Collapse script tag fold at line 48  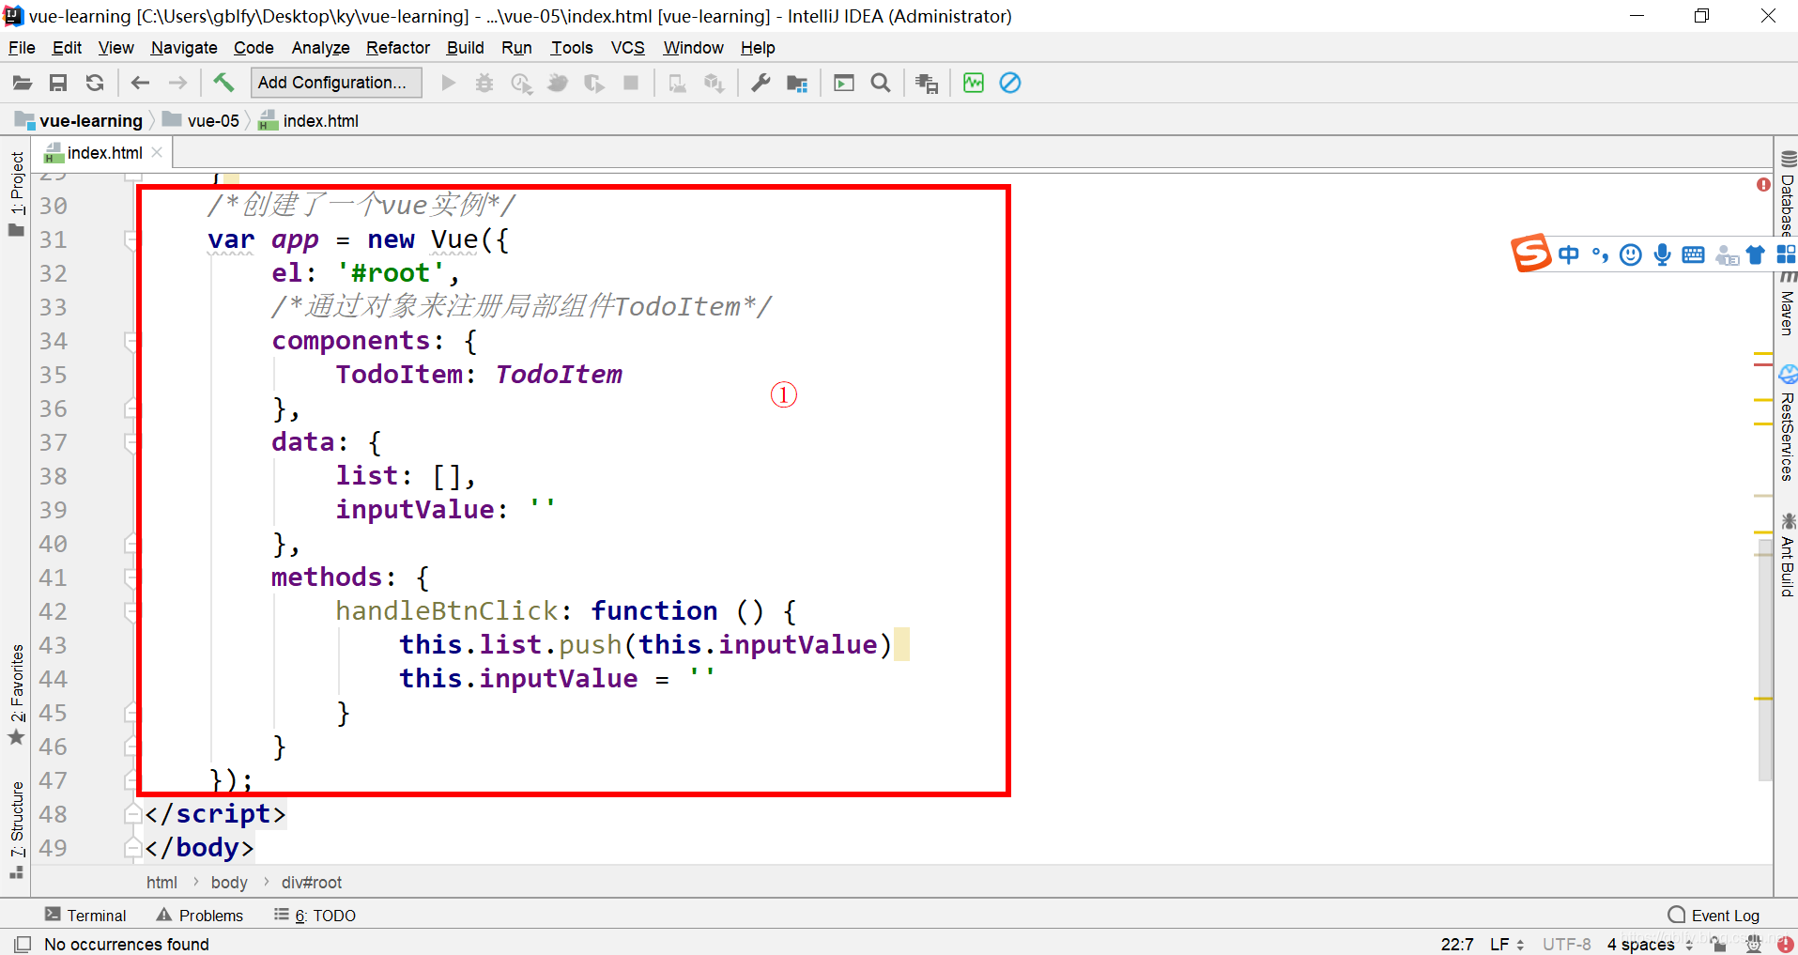tap(132, 814)
